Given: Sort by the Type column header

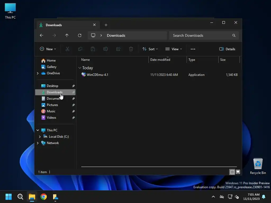Looking at the screenshot, I should pyautogui.click(x=192, y=60).
